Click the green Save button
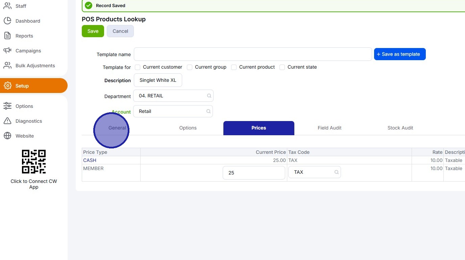465x260 pixels. (93, 31)
